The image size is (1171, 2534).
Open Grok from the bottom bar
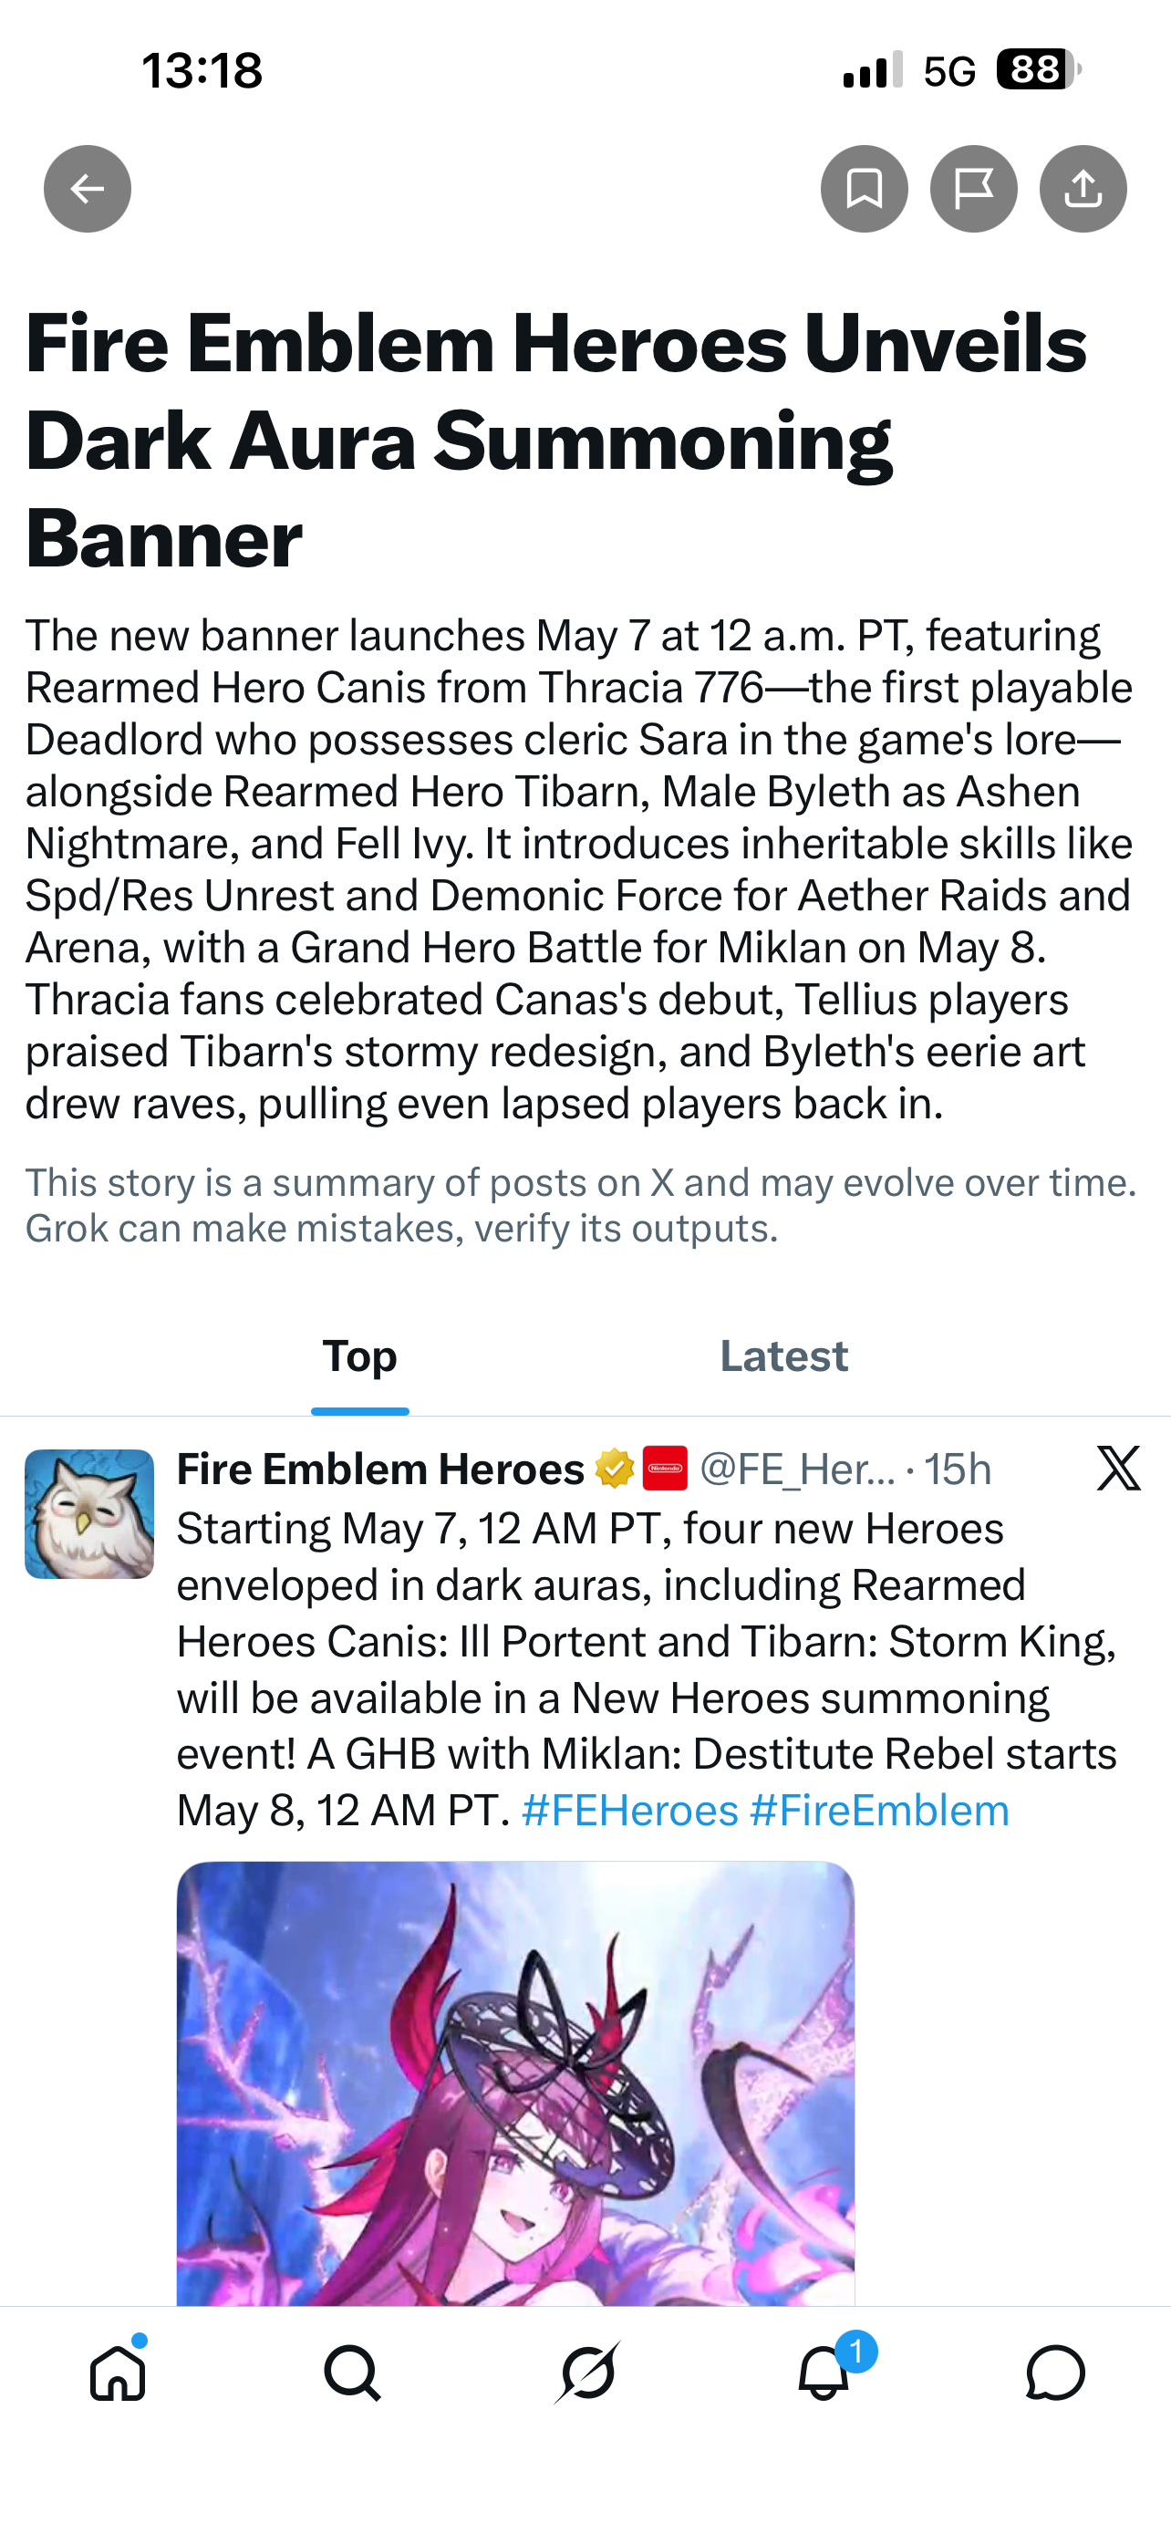[x=587, y=2373]
